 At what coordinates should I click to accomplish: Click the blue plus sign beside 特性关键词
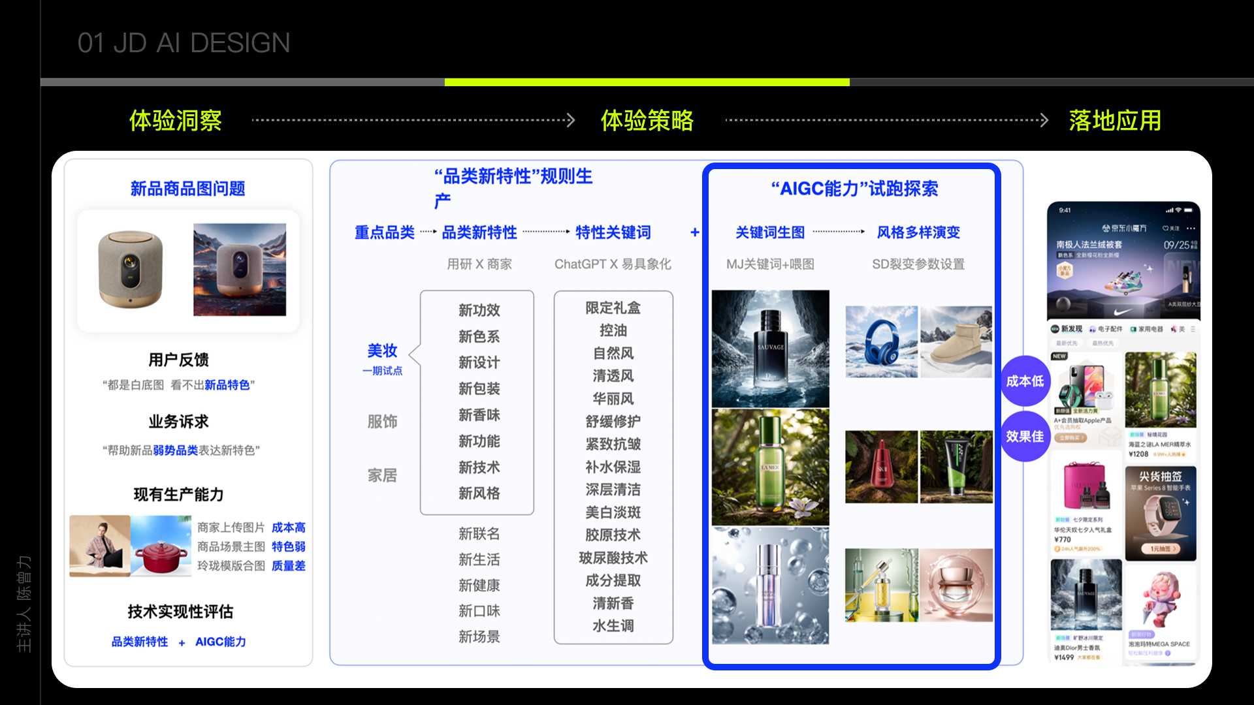[x=694, y=232]
